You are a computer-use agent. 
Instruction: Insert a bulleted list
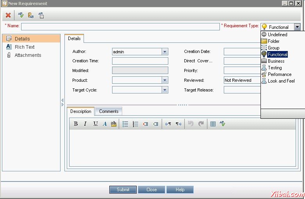125,124
